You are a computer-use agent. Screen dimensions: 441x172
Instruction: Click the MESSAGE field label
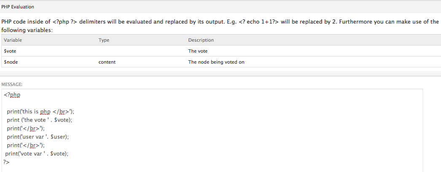[12, 84]
